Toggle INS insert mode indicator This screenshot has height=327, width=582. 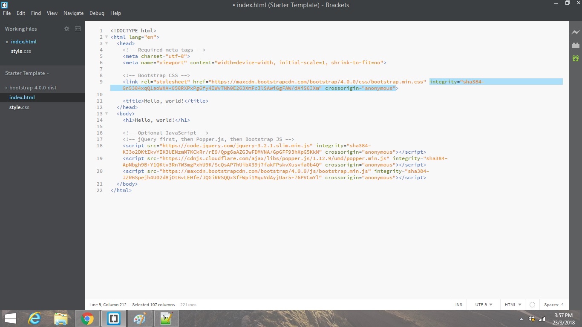458,305
